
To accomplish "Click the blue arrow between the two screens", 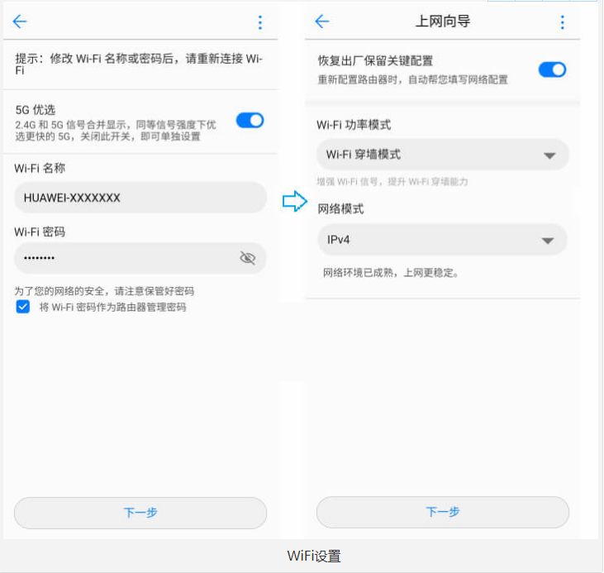I will (x=295, y=201).
